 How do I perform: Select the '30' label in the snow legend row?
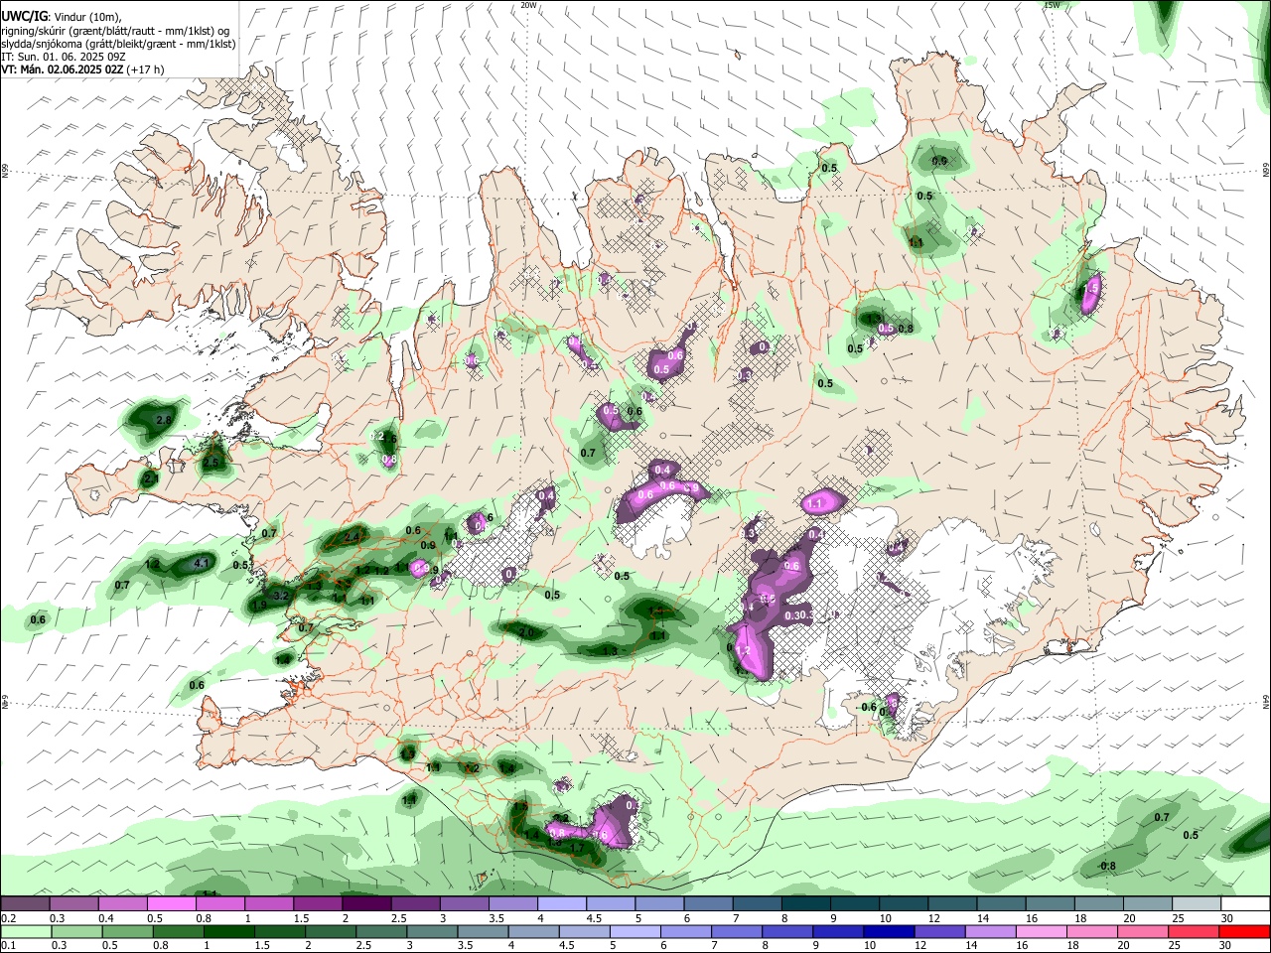(1226, 918)
